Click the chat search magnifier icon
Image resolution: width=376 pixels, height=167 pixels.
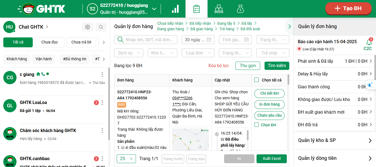click(x=101, y=27)
